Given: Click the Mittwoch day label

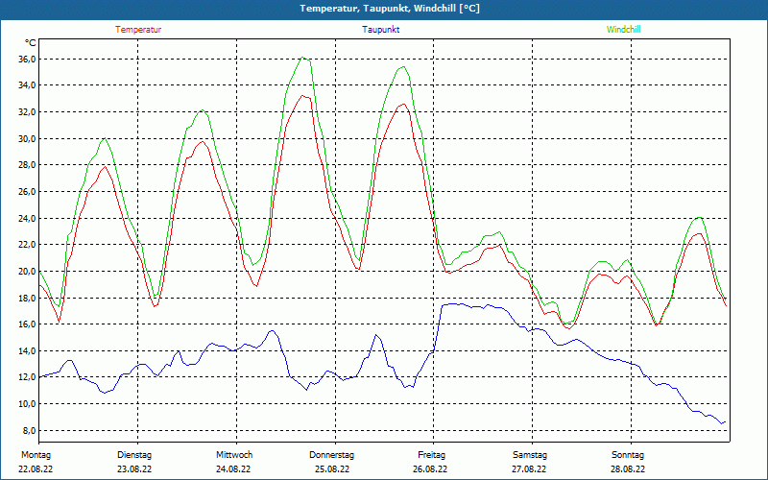Looking at the screenshot, I should (x=234, y=455).
